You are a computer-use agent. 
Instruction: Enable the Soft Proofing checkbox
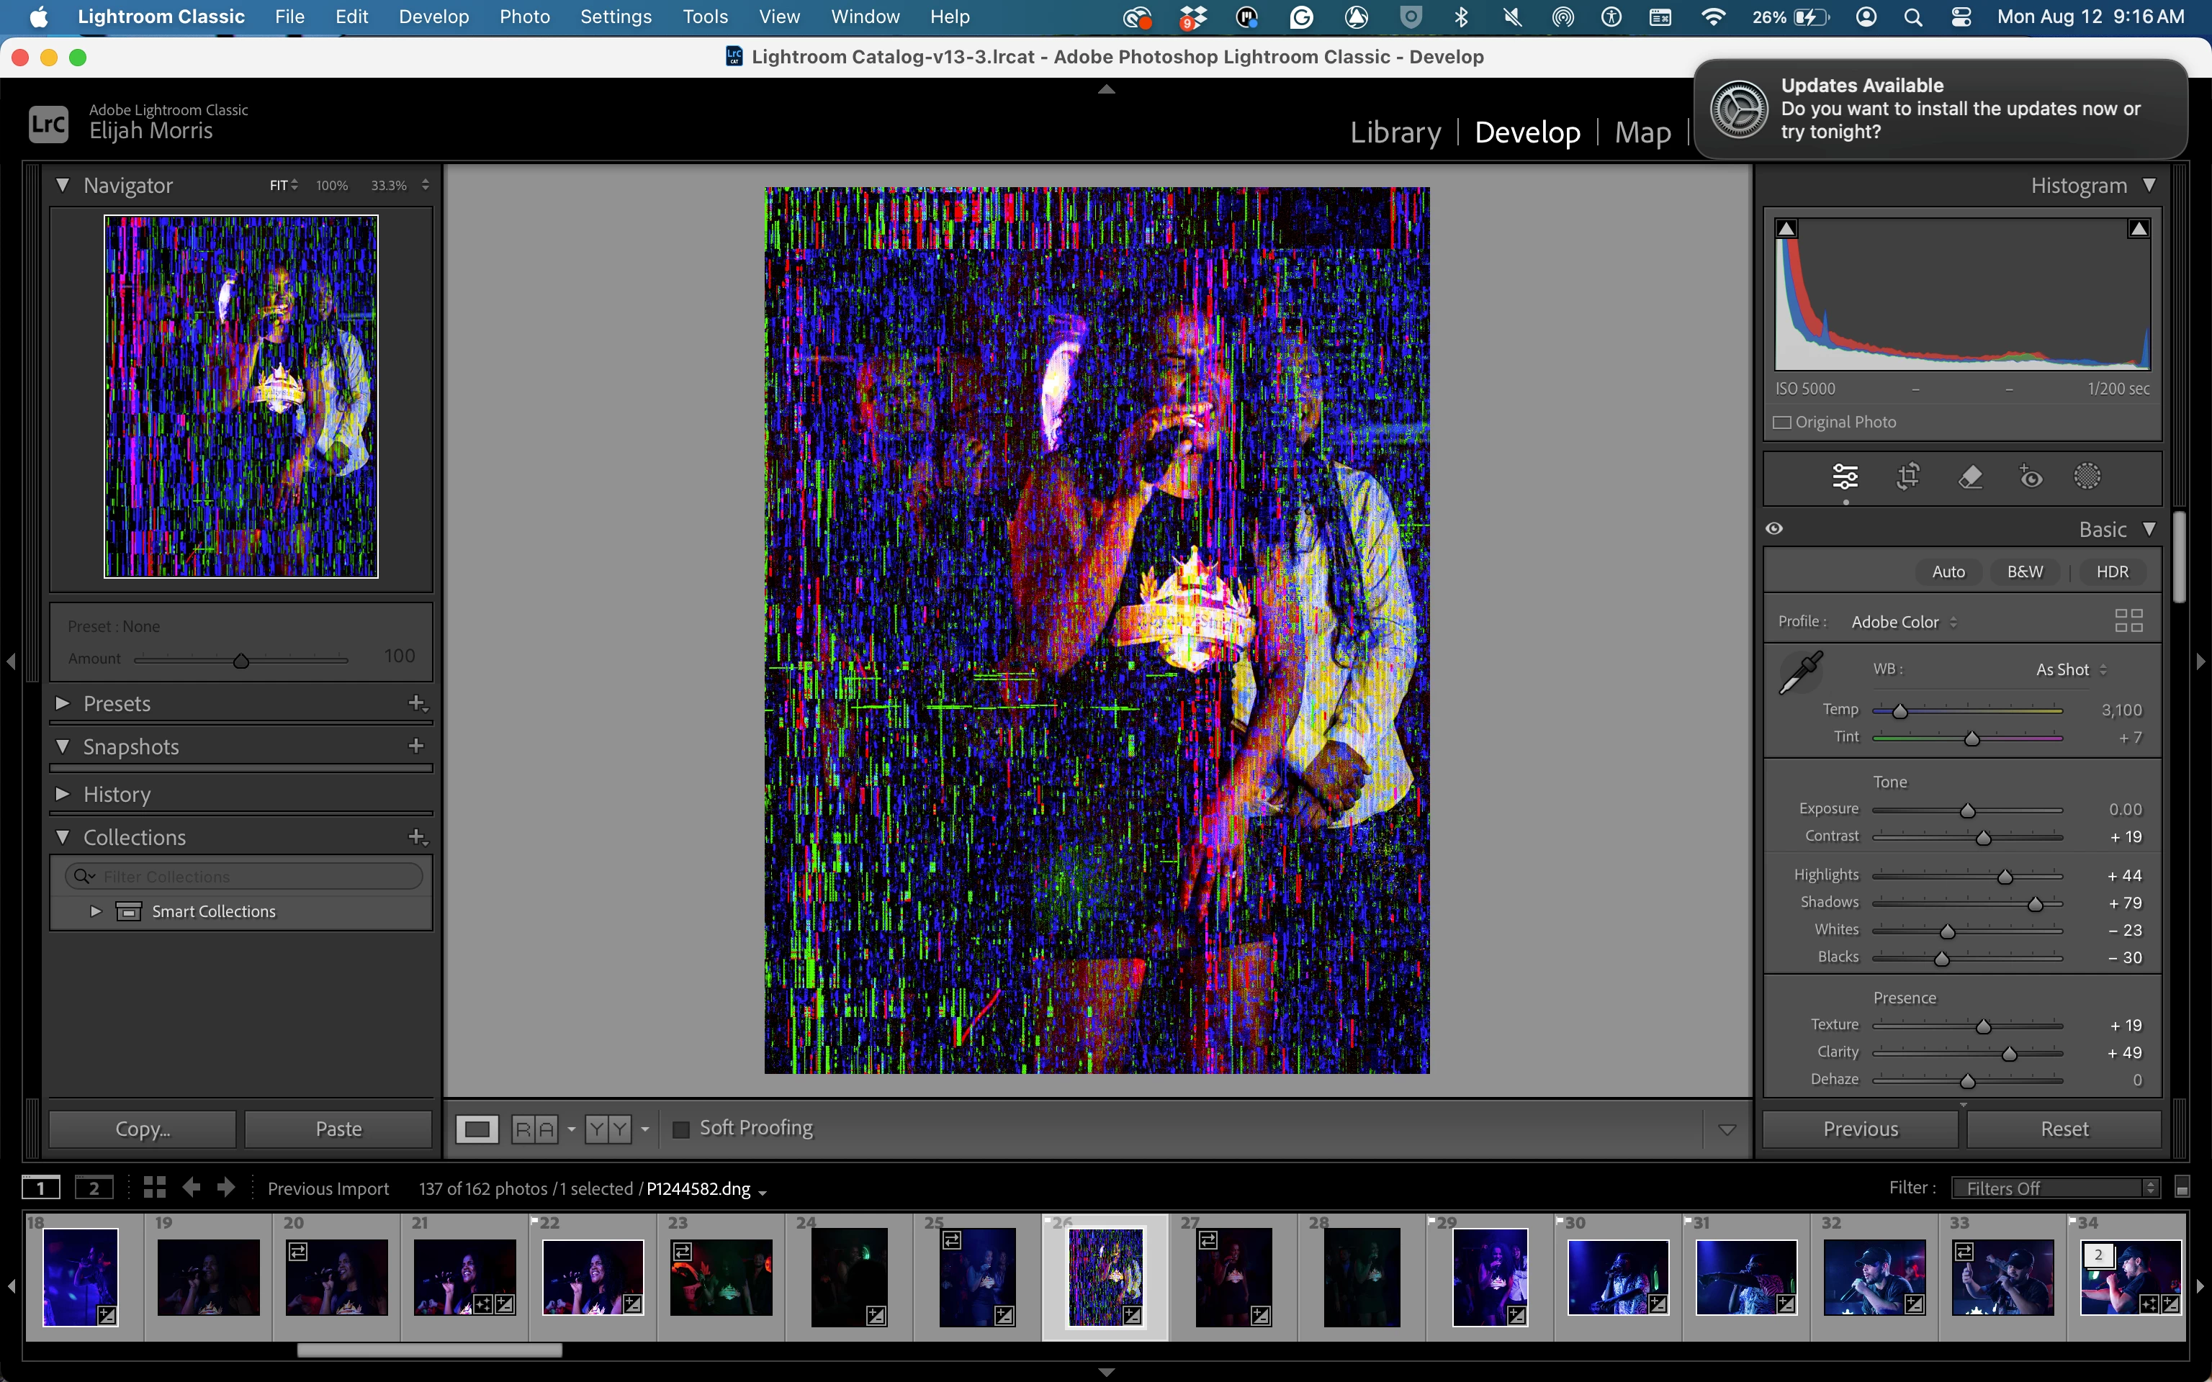681,1129
